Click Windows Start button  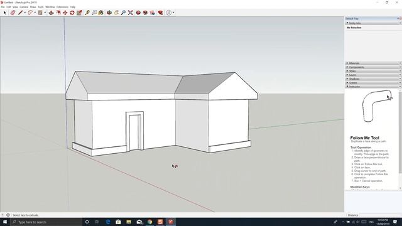point(5,222)
